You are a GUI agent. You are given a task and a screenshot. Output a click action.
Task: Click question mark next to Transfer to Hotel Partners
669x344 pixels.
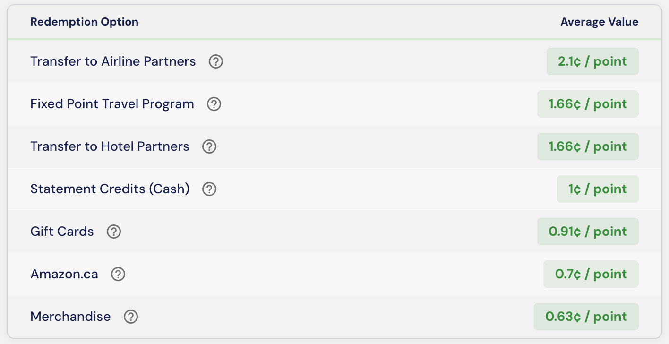[209, 146]
